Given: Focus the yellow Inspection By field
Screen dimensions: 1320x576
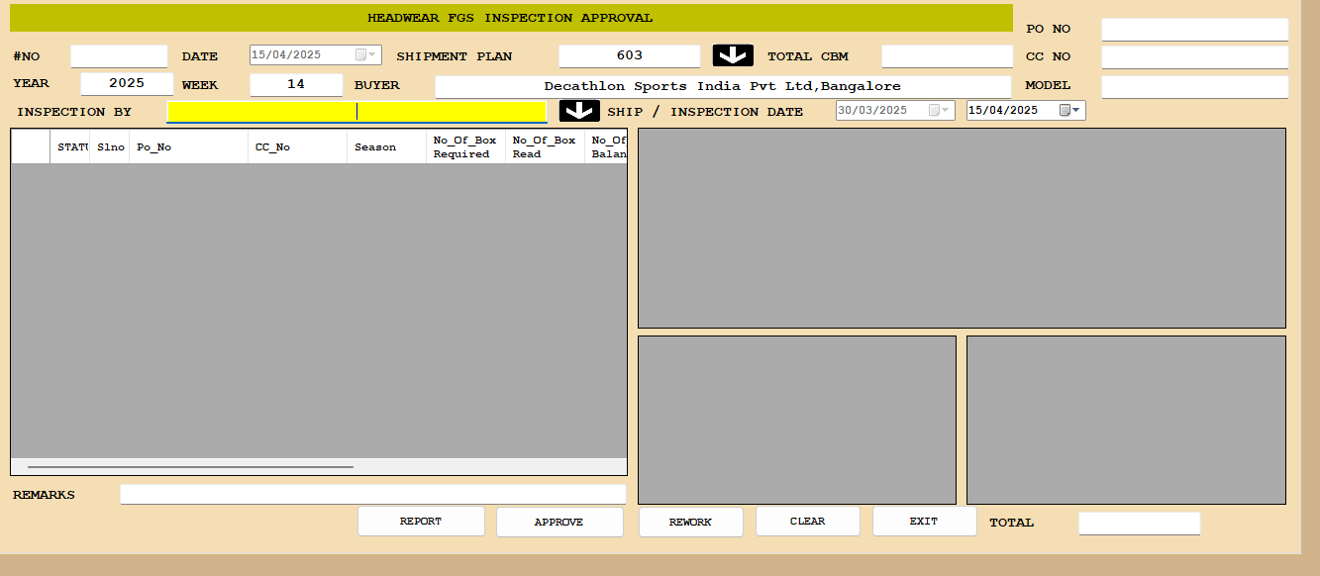Looking at the screenshot, I should (x=356, y=112).
